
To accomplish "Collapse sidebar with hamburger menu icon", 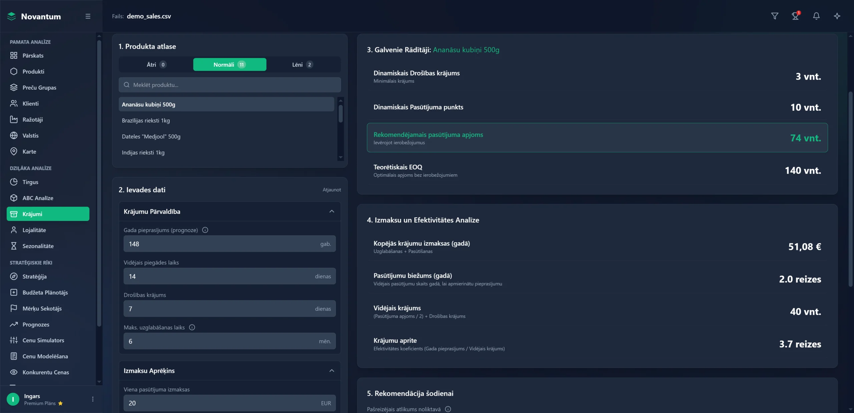I will click(x=88, y=16).
